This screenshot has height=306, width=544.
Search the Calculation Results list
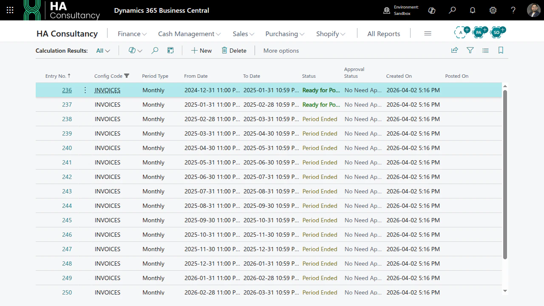coord(155,51)
